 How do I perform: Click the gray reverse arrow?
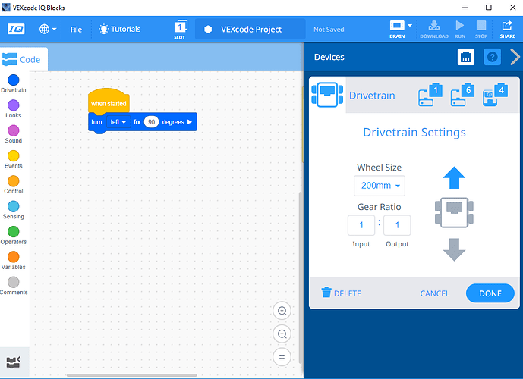click(454, 250)
